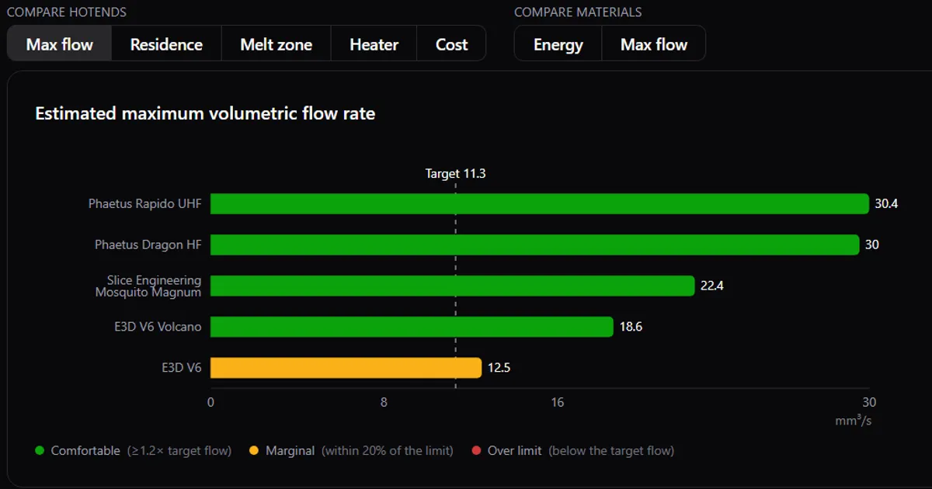Viewport: 932px width, 489px height.
Task: Open the Melt zone tab
Action: [x=276, y=43]
